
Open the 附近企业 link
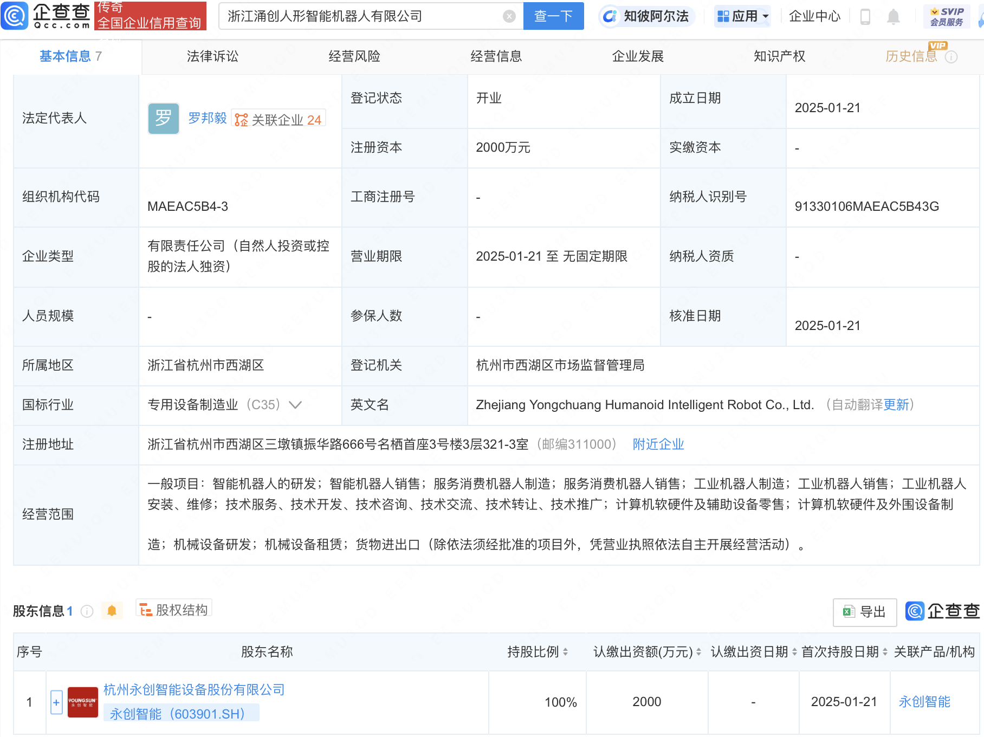pyautogui.click(x=658, y=444)
